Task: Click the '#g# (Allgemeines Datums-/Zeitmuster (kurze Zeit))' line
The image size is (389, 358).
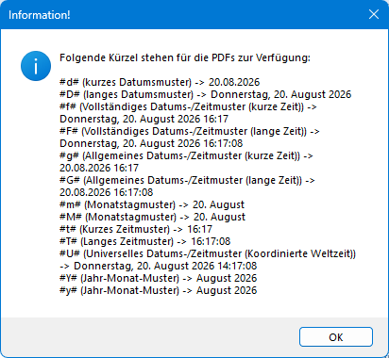Action: (186, 155)
